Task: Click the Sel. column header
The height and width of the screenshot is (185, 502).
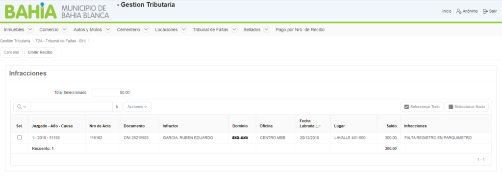Action: (x=20, y=126)
